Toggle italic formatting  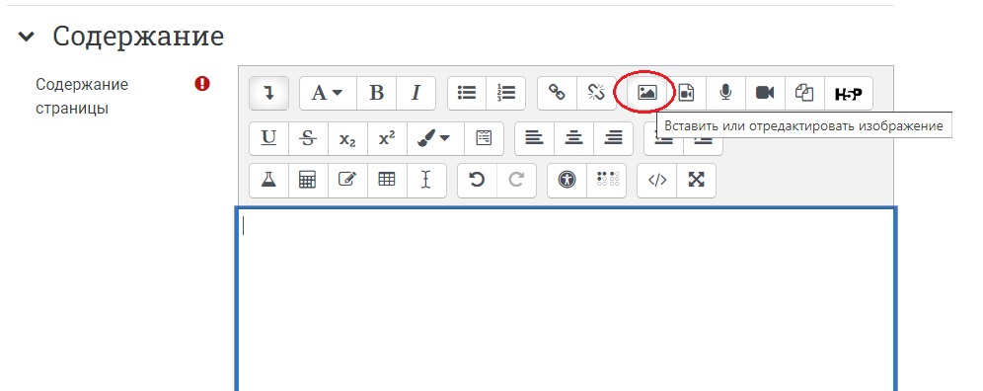pos(416,93)
